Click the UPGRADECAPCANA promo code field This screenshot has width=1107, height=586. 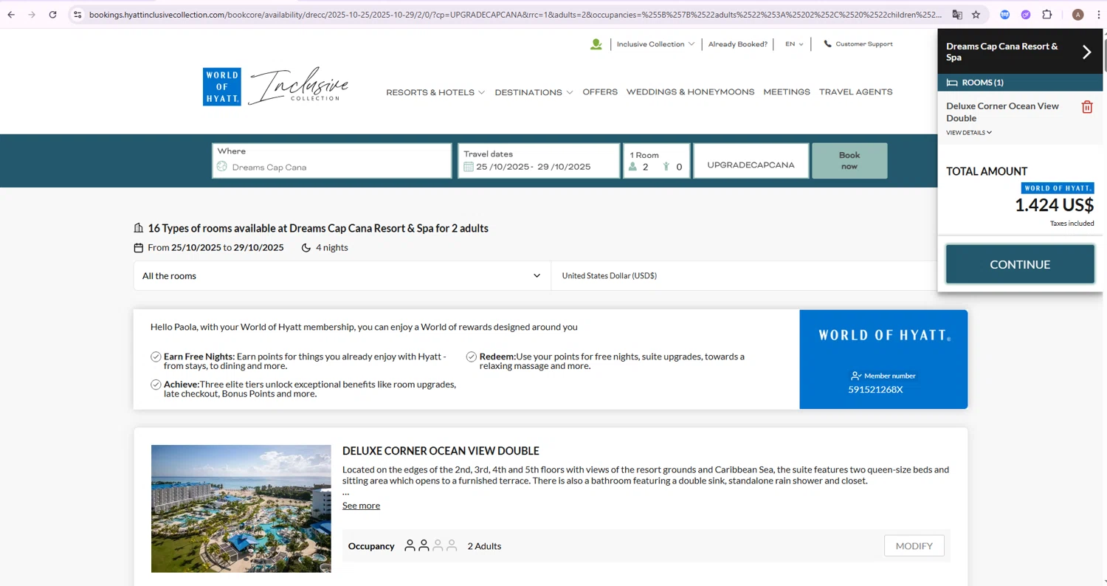click(x=751, y=161)
